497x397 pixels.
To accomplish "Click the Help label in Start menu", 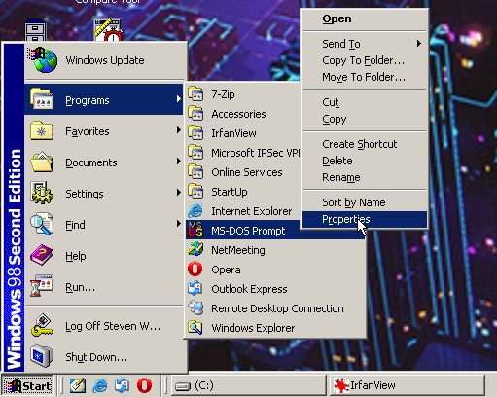I will (76, 256).
